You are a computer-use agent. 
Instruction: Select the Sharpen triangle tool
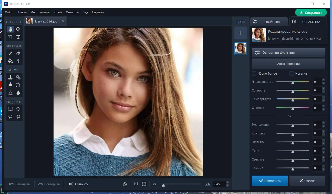point(11,93)
